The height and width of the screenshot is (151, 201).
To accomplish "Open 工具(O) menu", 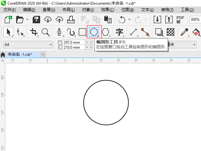I will pyautogui.click(x=187, y=10).
